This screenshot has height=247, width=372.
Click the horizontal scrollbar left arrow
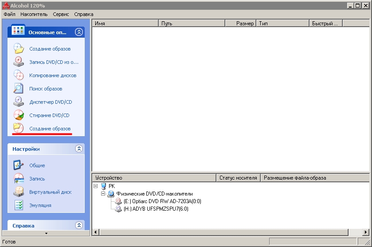coord(96,232)
